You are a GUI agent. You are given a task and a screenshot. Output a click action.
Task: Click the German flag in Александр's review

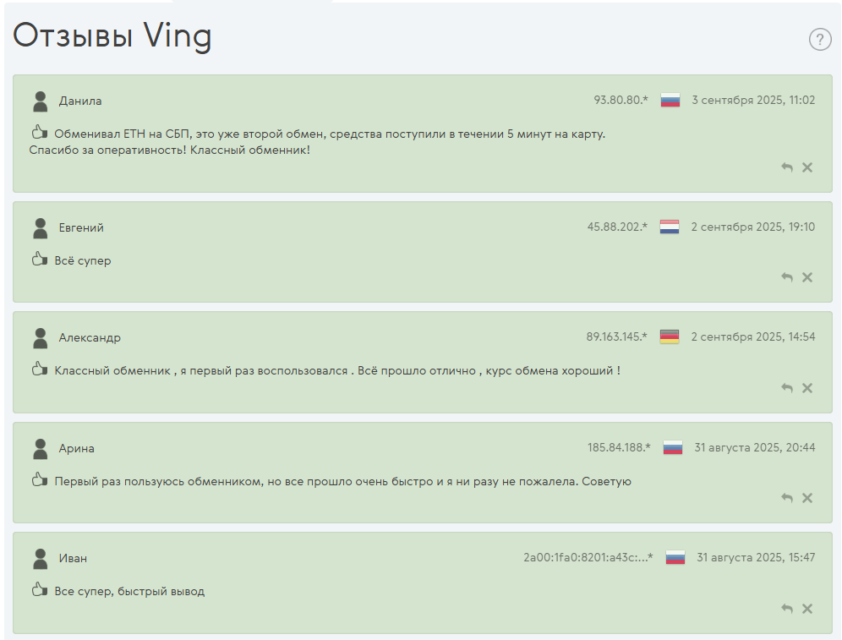(670, 336)
